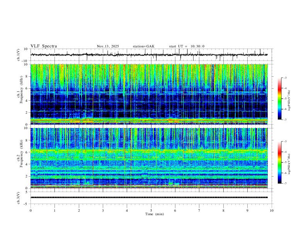Click time axis tick label '10'
The width and height of the screenshot is (306, 236).
click(272, 211)
